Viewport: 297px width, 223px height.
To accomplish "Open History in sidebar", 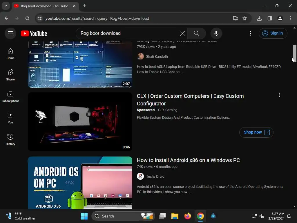I will (x=10, y=140).
